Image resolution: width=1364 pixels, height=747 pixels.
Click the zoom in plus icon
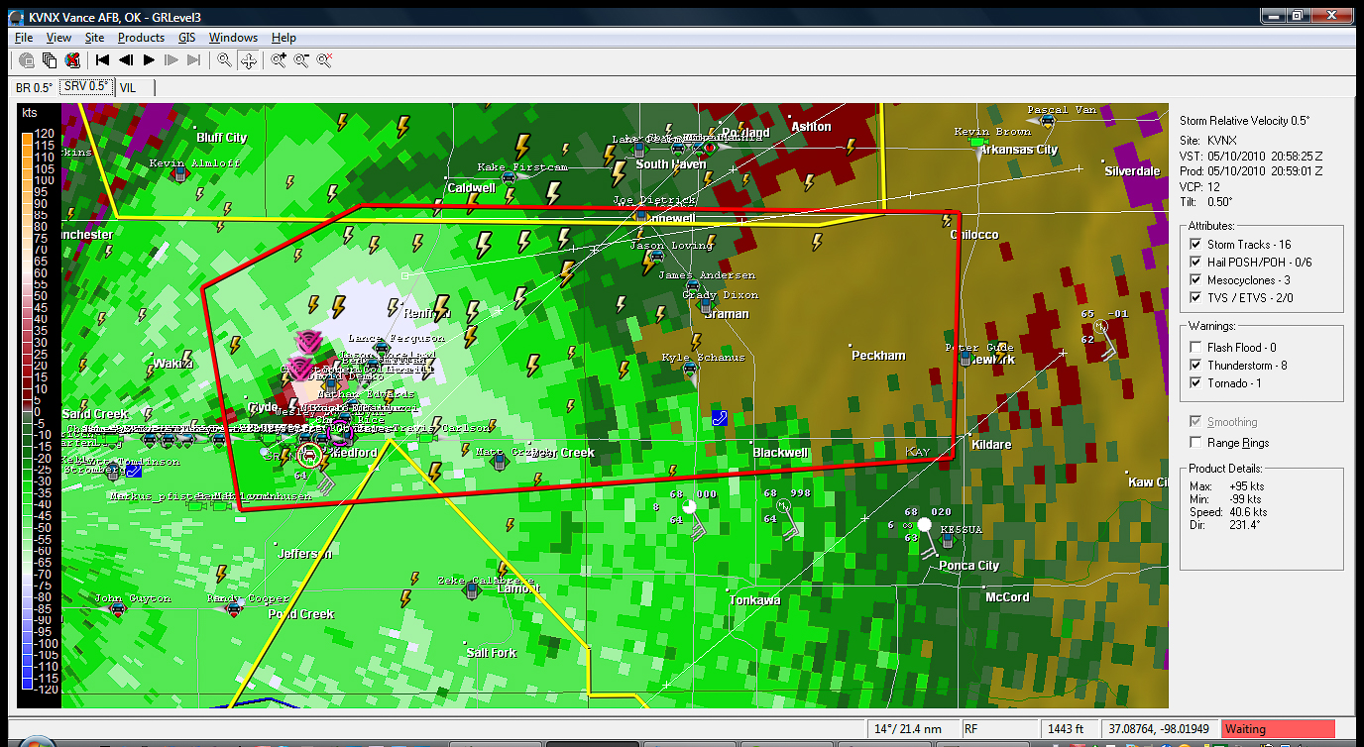(x=279, y=60)
